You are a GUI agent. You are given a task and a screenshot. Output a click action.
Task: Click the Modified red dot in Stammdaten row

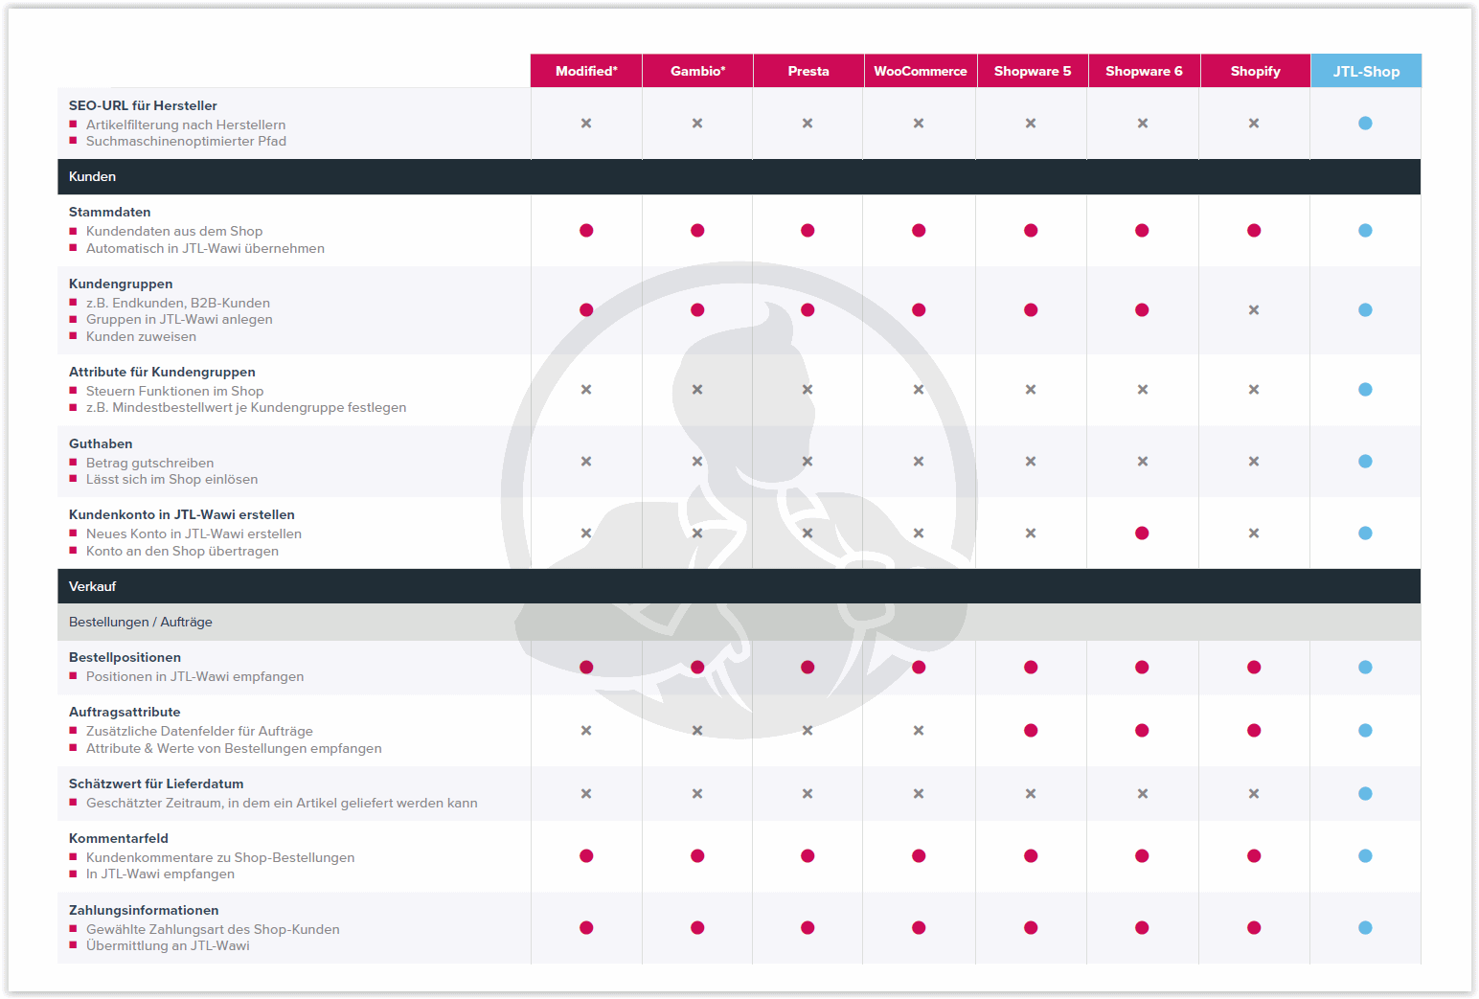[586, 231]
